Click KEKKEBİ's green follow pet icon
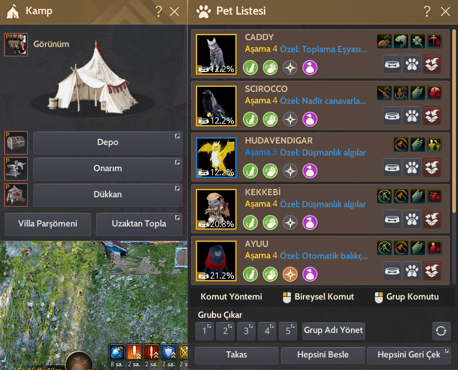Image resolution: width=458 pixels, height=370 pixels. point(250,223)
